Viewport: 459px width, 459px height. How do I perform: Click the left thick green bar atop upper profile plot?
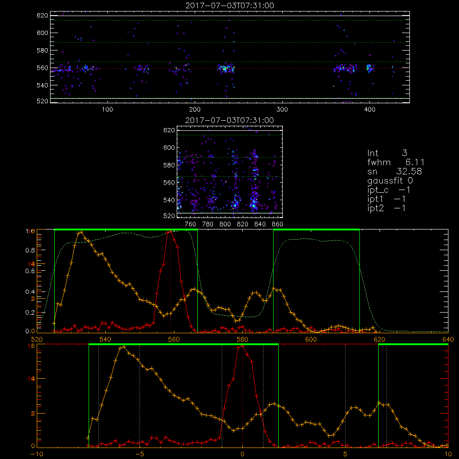126,229
